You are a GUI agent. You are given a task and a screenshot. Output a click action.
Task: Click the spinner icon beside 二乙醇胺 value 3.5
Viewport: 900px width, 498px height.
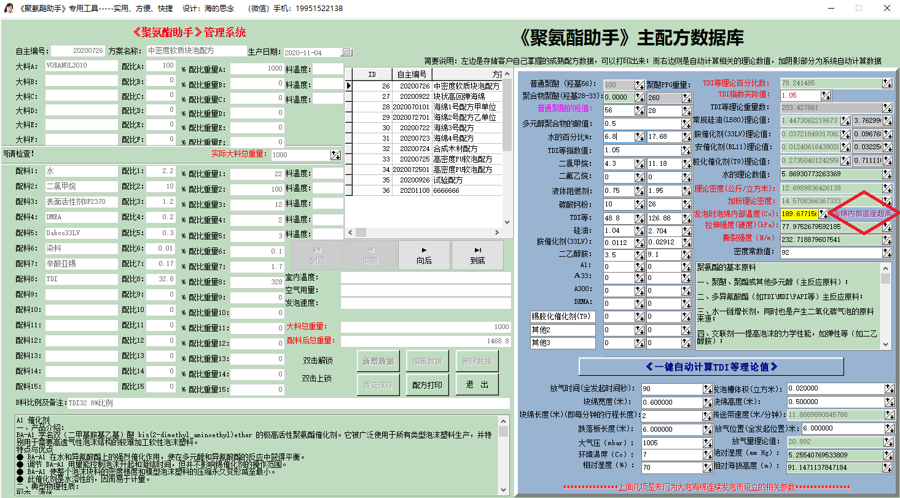(640, 255)
